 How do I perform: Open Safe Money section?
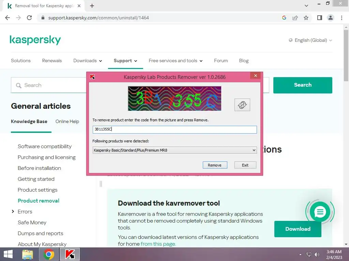[32, 223]
